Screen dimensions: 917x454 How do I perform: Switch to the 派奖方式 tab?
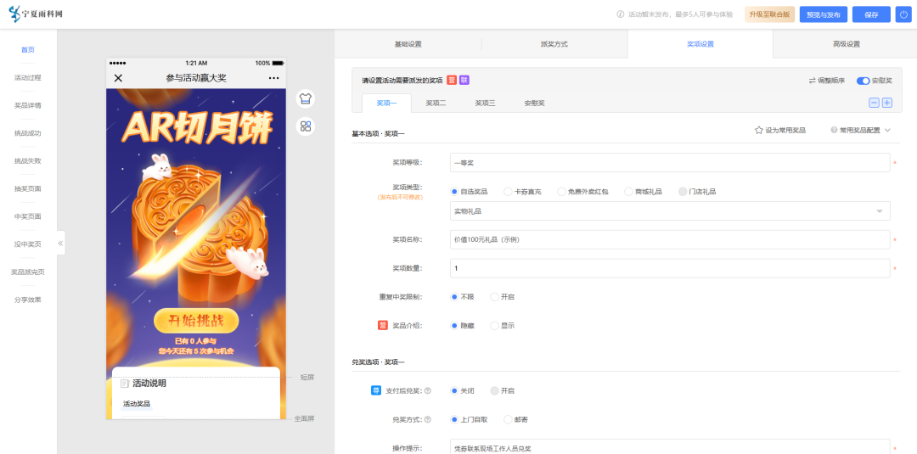pos(554,44)
